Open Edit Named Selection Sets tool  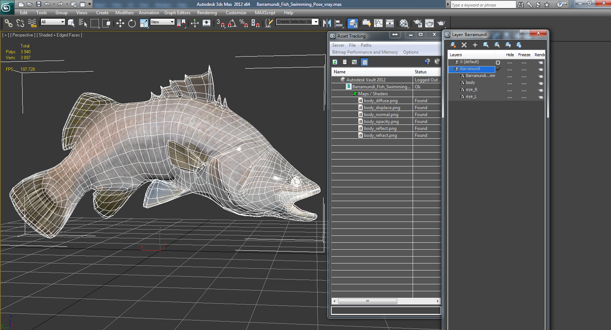pyautogui.click(x=269, y=24)
